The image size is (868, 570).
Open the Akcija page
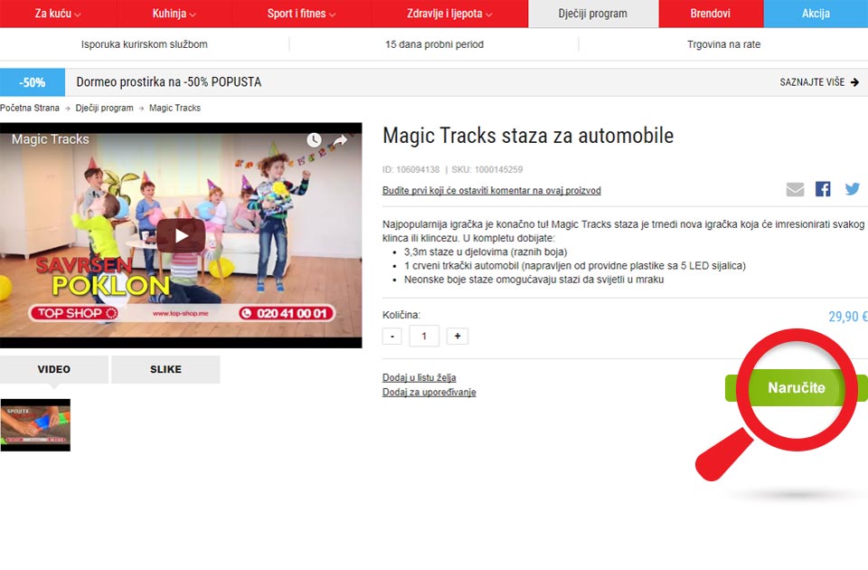pos(816,14)
